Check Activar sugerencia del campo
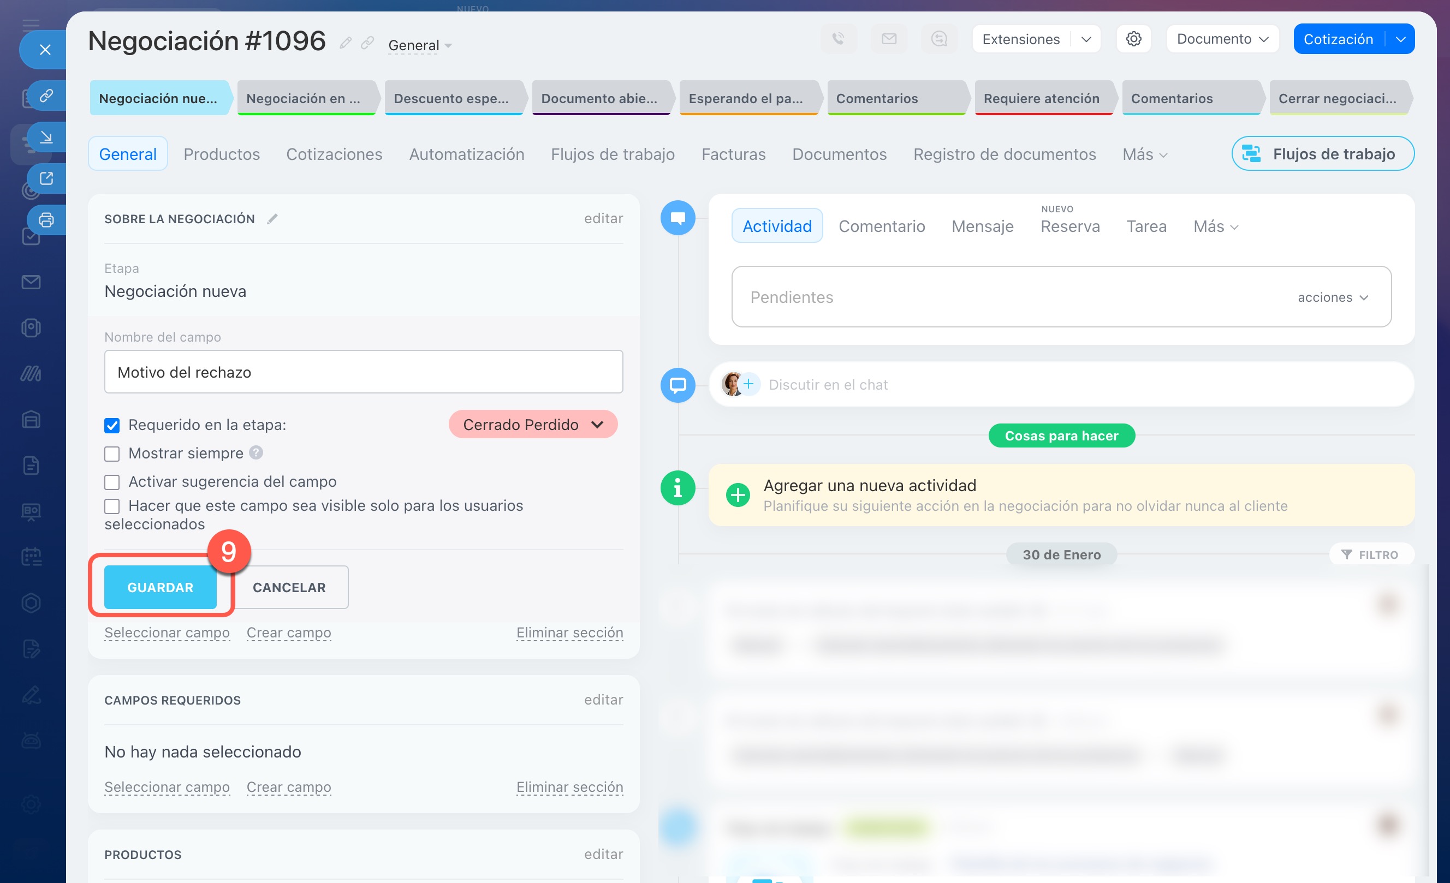The height and width of the screenshot is (883, 1450). click(112, 482)
